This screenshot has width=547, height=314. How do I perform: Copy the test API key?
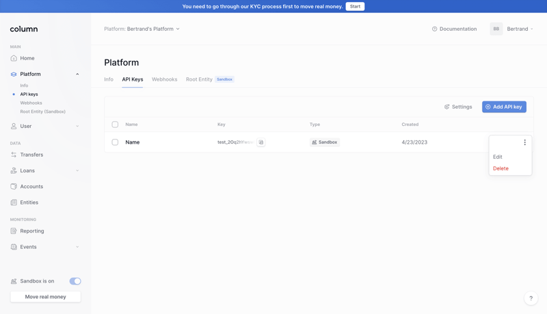point(261,142)
